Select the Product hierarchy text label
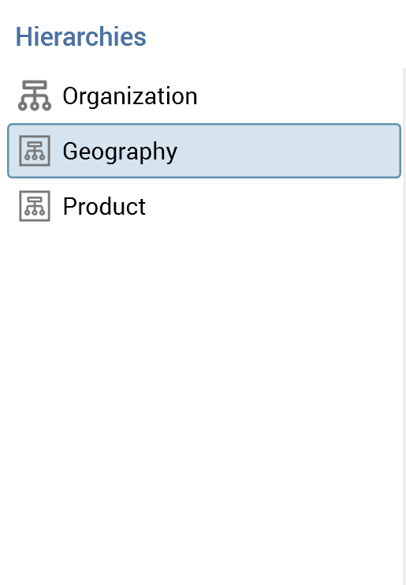This screenshot has height=585, width=406. [104, 206]
